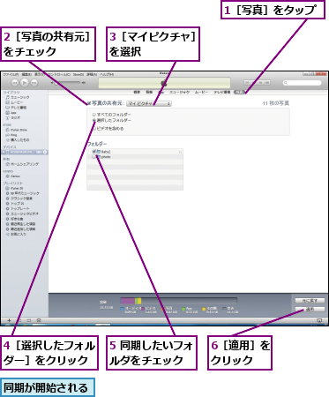Click the shuffle icon in the bottom bar
Viewport: 329px width, 397px height.
click(19, 320)
